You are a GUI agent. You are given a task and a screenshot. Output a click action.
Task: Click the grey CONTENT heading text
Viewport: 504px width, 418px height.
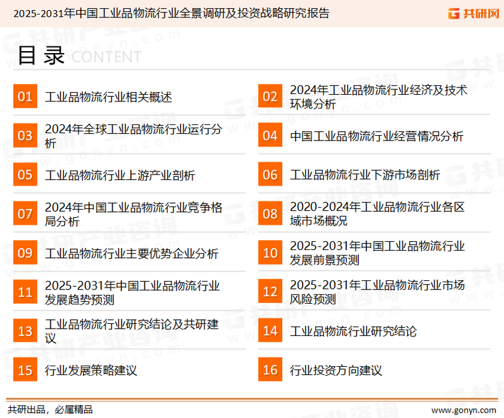pyautogui.click(x=106, y=57)
